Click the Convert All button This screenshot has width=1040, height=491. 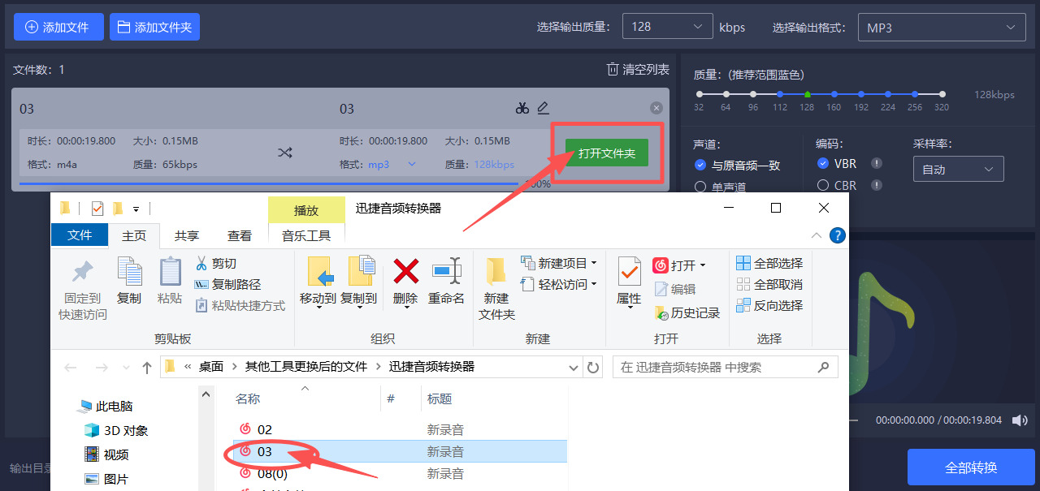point(971,467)
